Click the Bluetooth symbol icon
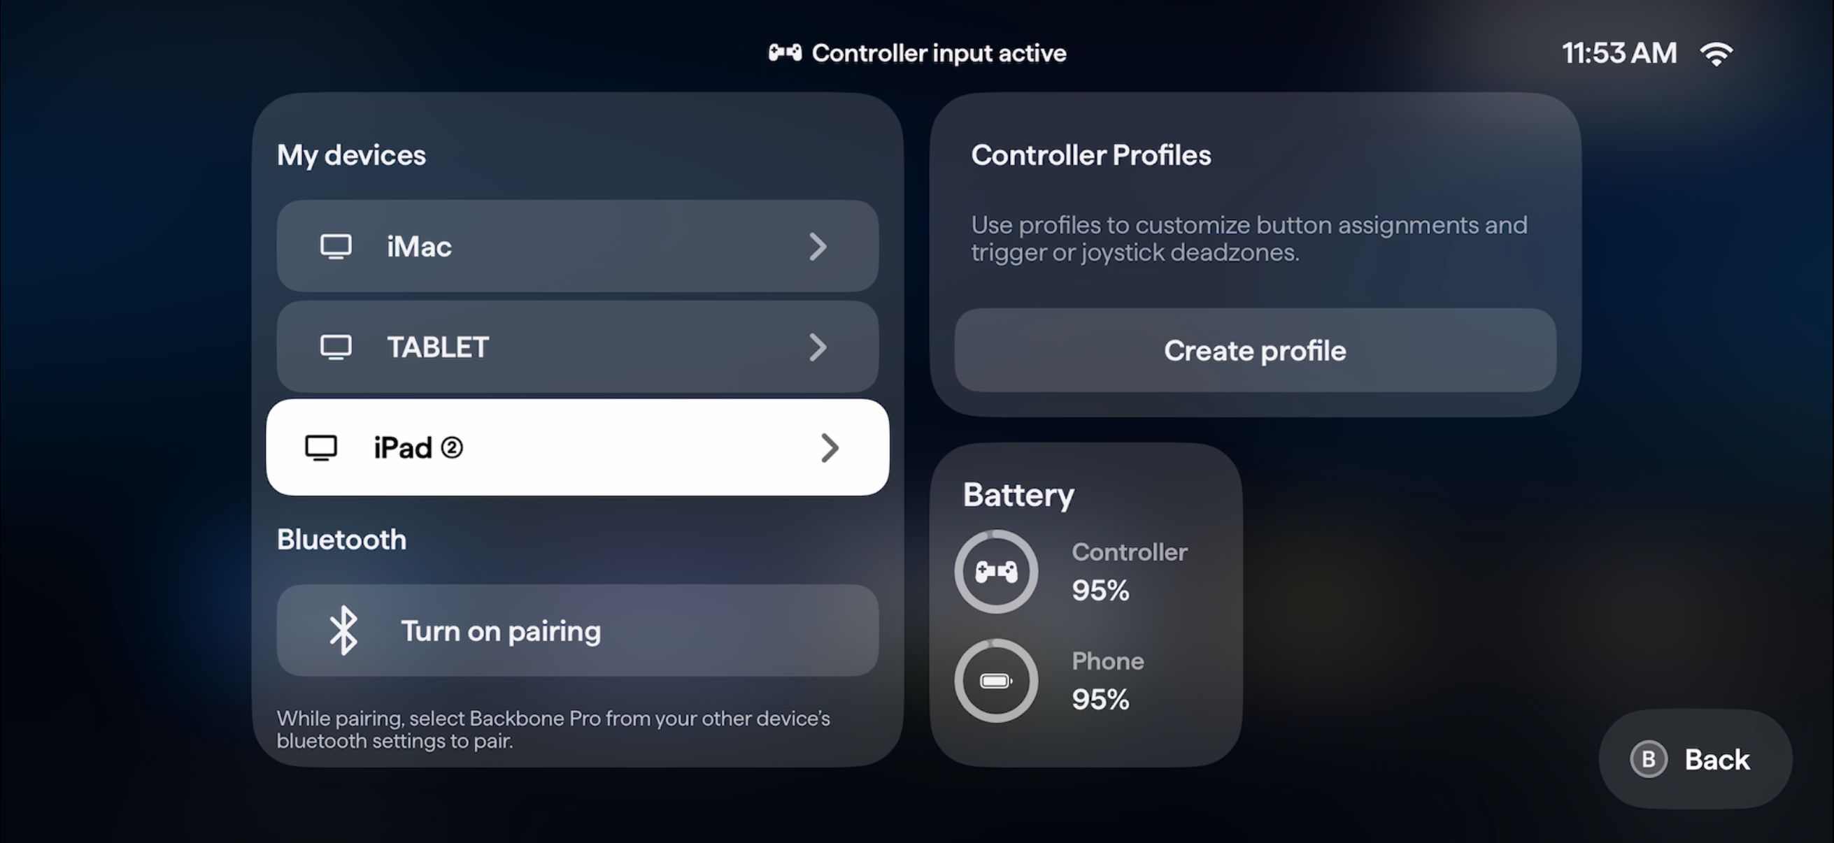Image resolution: width=1834 pixels, height=843 pixels. click(x=343, y=631)
